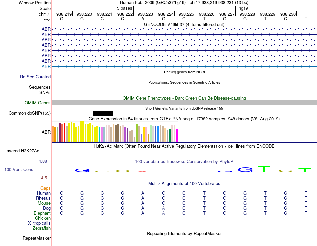Click the gray OMIM Genes bar
The height and width of the screenshot is (246, 317).
184,103
